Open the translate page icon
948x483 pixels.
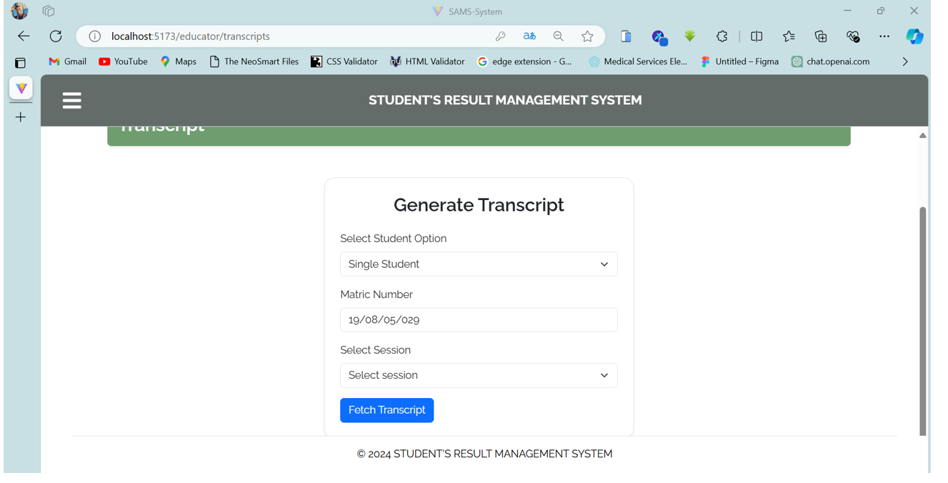pyautogui.click(x=529, y=36)
